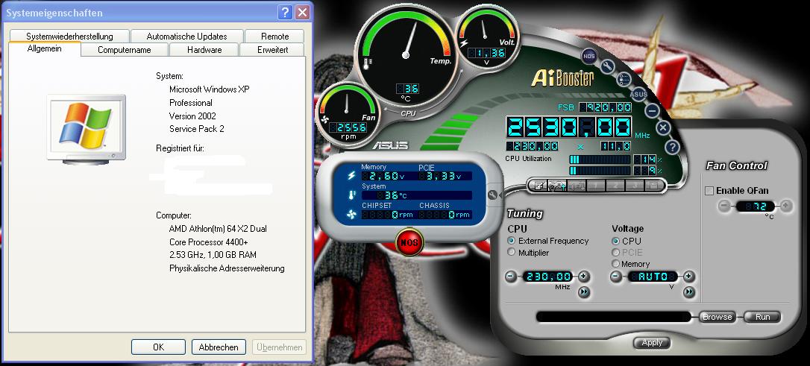Click the Windows XP logo image

tap(86, 128)
